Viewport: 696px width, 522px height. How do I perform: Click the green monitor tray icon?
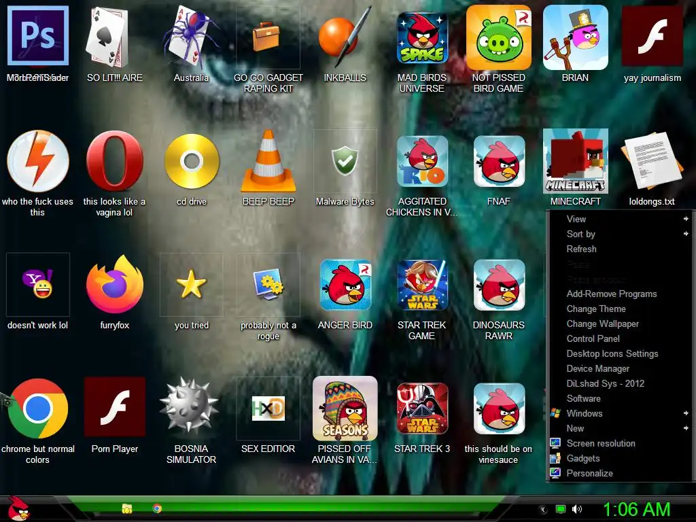[561, 510]
